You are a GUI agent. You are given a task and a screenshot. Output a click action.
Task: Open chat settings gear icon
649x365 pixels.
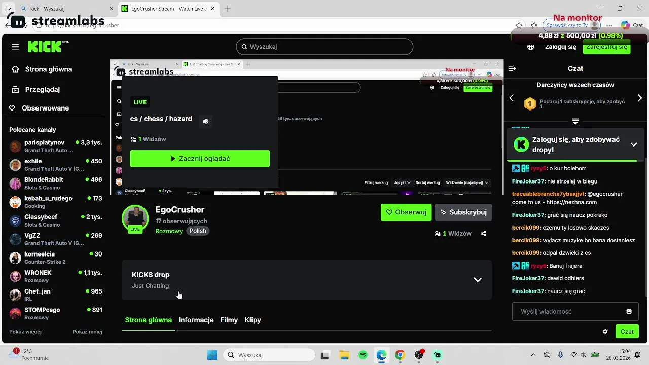605,331
